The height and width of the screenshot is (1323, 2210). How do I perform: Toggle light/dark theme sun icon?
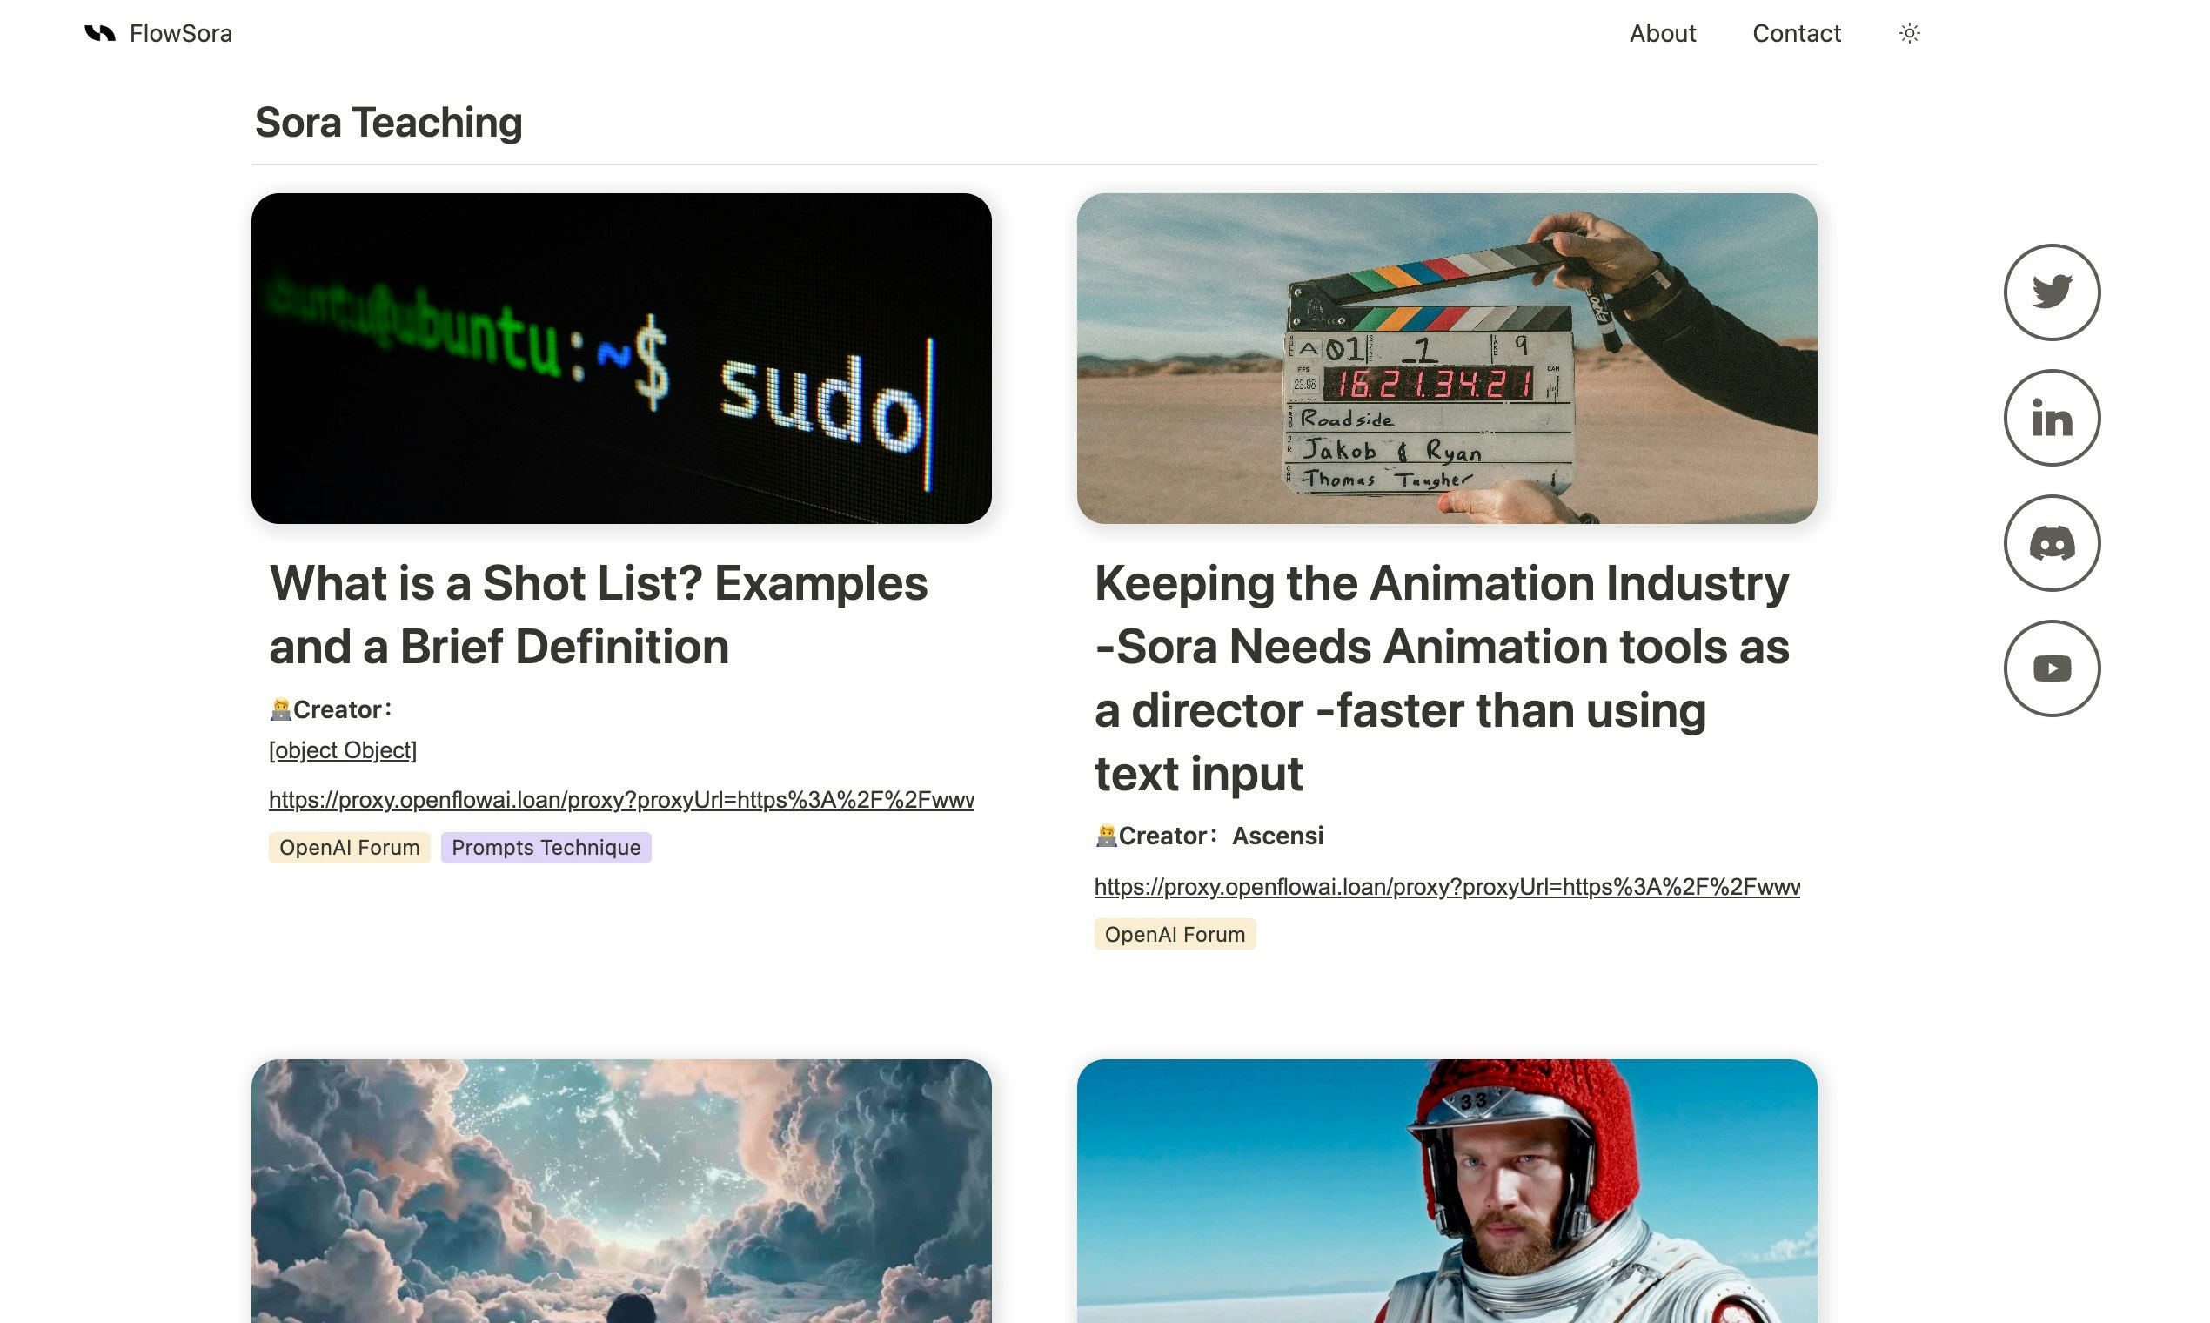coord(1909,34)
